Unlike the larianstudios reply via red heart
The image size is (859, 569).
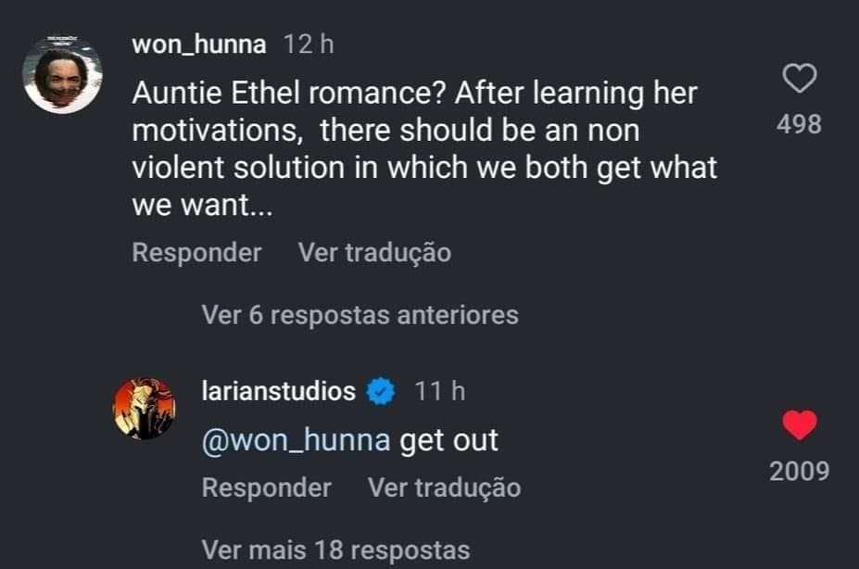(x=799, y=425)
